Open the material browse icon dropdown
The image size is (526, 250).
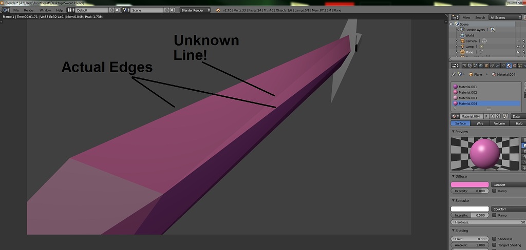click(x=455, y=116)
